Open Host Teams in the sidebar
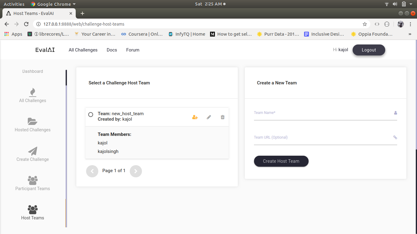 pyautogui.click(x=33, y=213)
